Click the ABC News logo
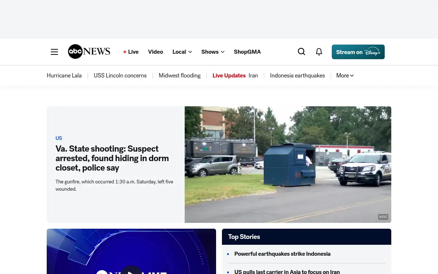The height and width of the screenshot is (274, 438). click(x=89, y=52)
